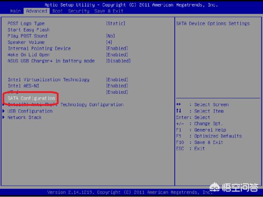Screen dimensions: 263x197
Task: Toggle Intel Virtualization Technology [Enabled] value
Action: click(x=117, y=79)
